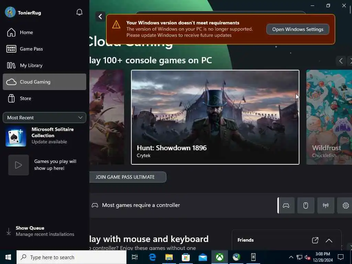Pop out the Friends panel

(315, 240)
